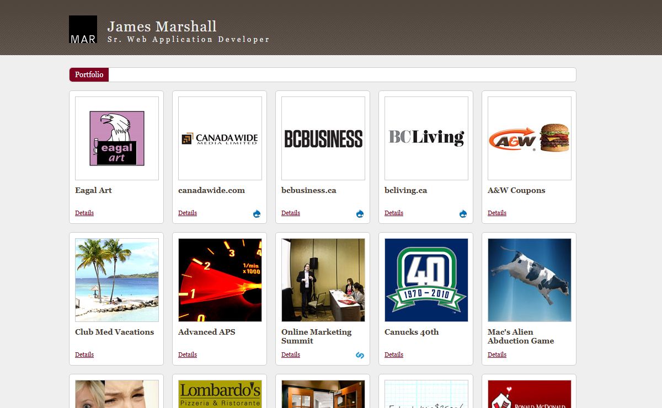662x408 pixels.
Task: Open Details for bcliving.ca
Action: (394, 213)
